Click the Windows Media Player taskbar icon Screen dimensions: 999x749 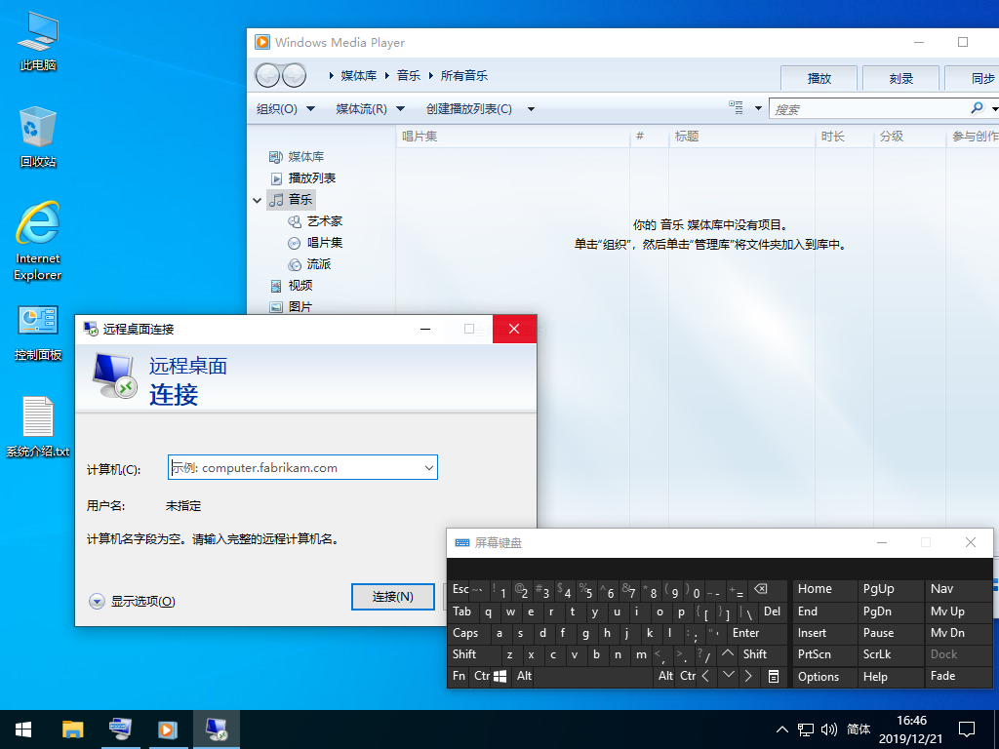pyautogui.click(x=167, y=729)
